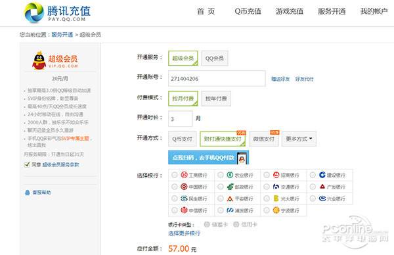The image size is (394, 255).
Task: Click the China Merchants Bank 招商银行 logo
Action: coord(276,175)
